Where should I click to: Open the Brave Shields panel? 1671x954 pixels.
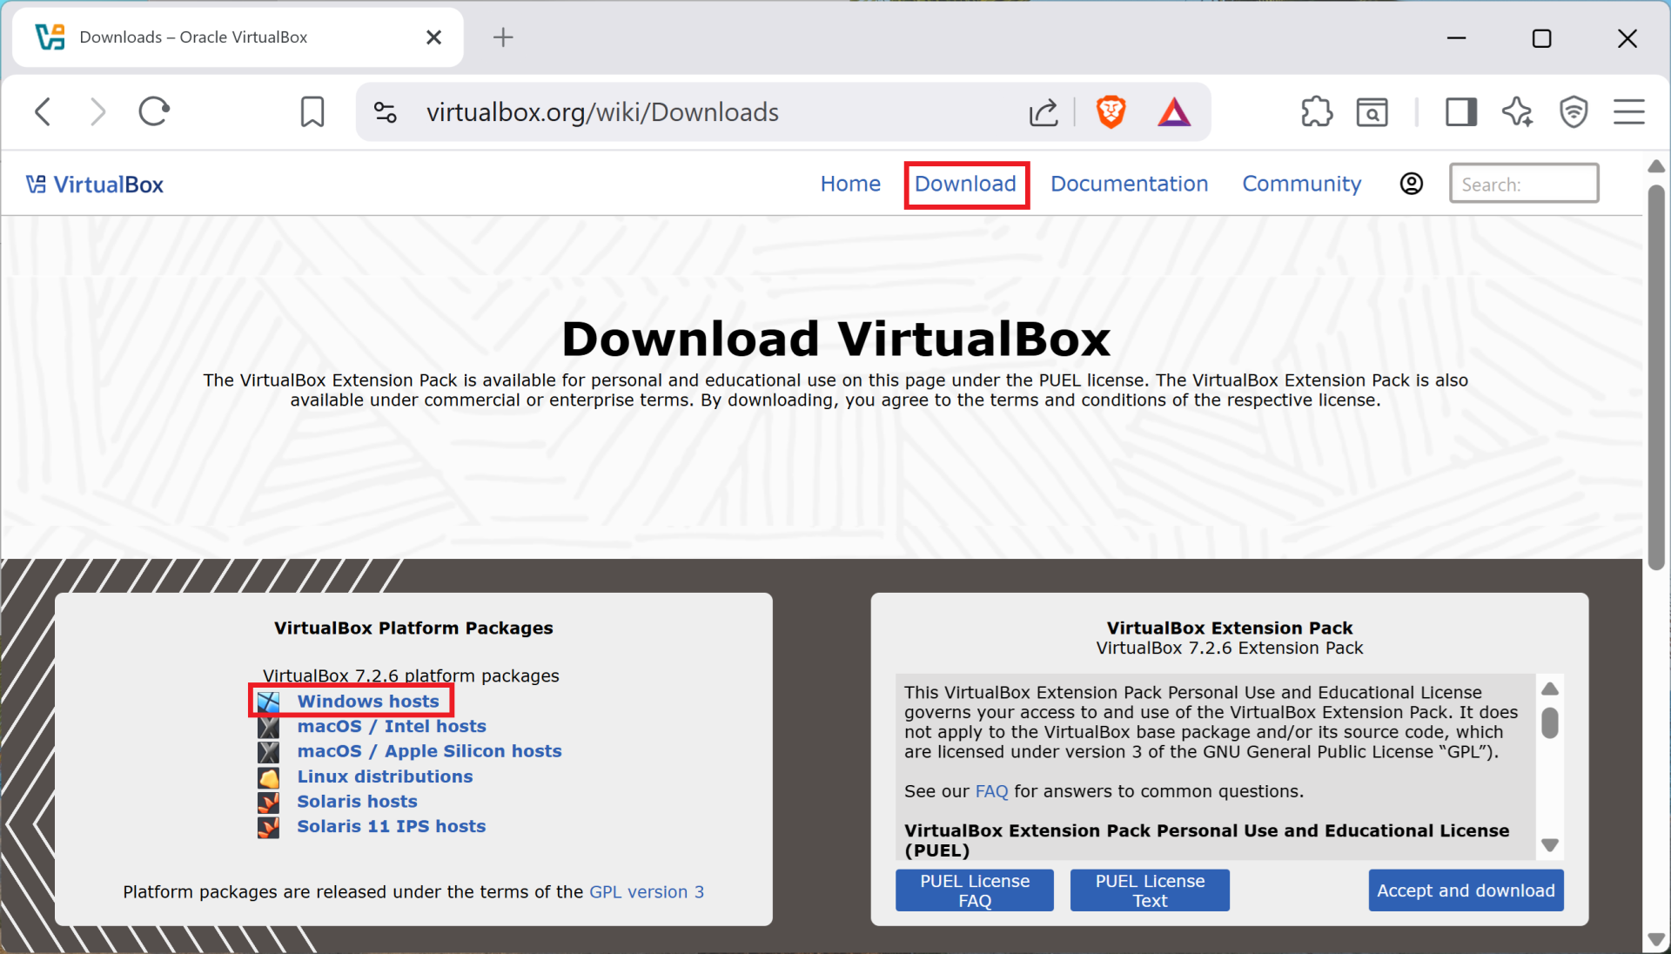pos(1111,111)
